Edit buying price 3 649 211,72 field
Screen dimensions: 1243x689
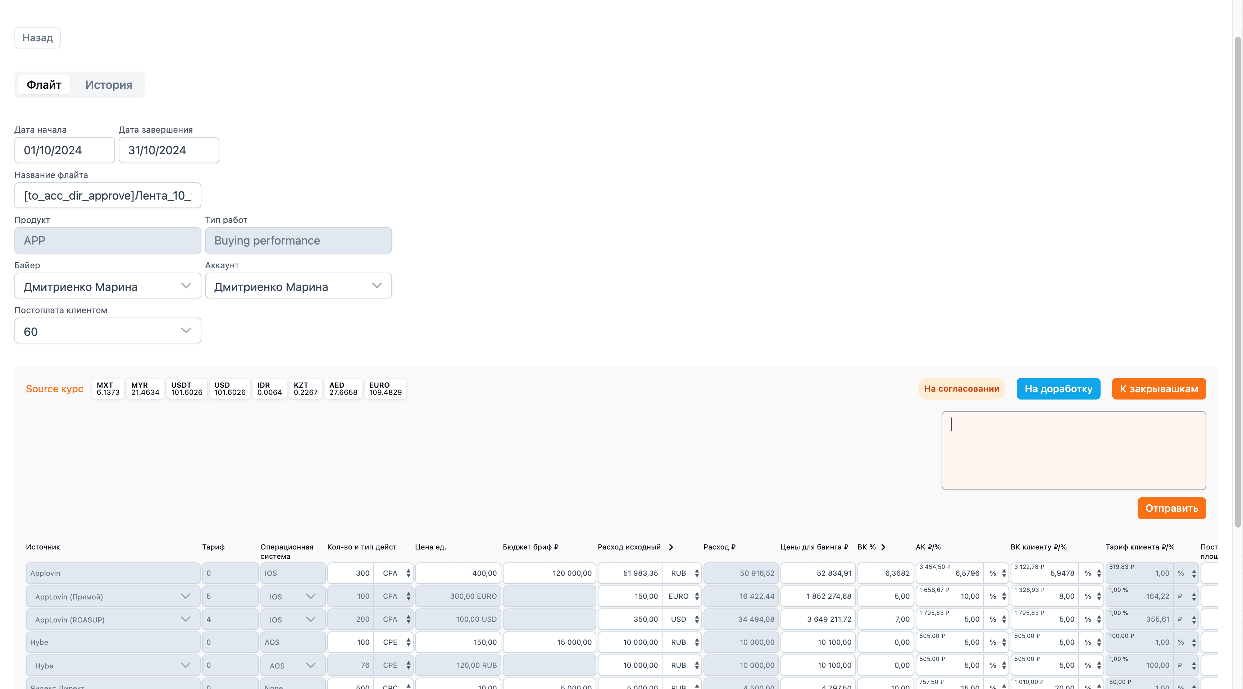(x=818, y=619)
